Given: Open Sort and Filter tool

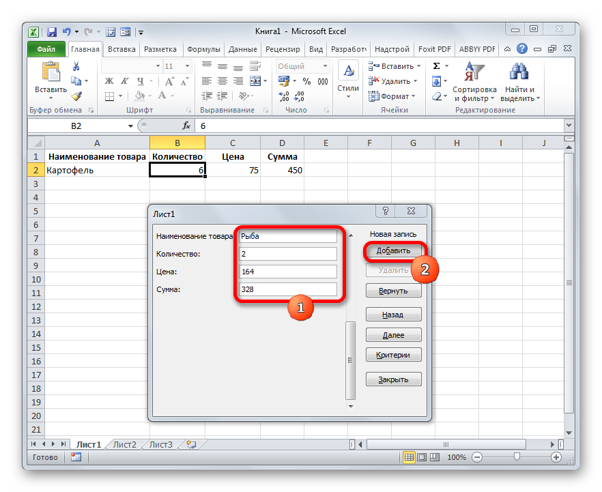Looking at the screenshot, I should (x=474, y=82).
